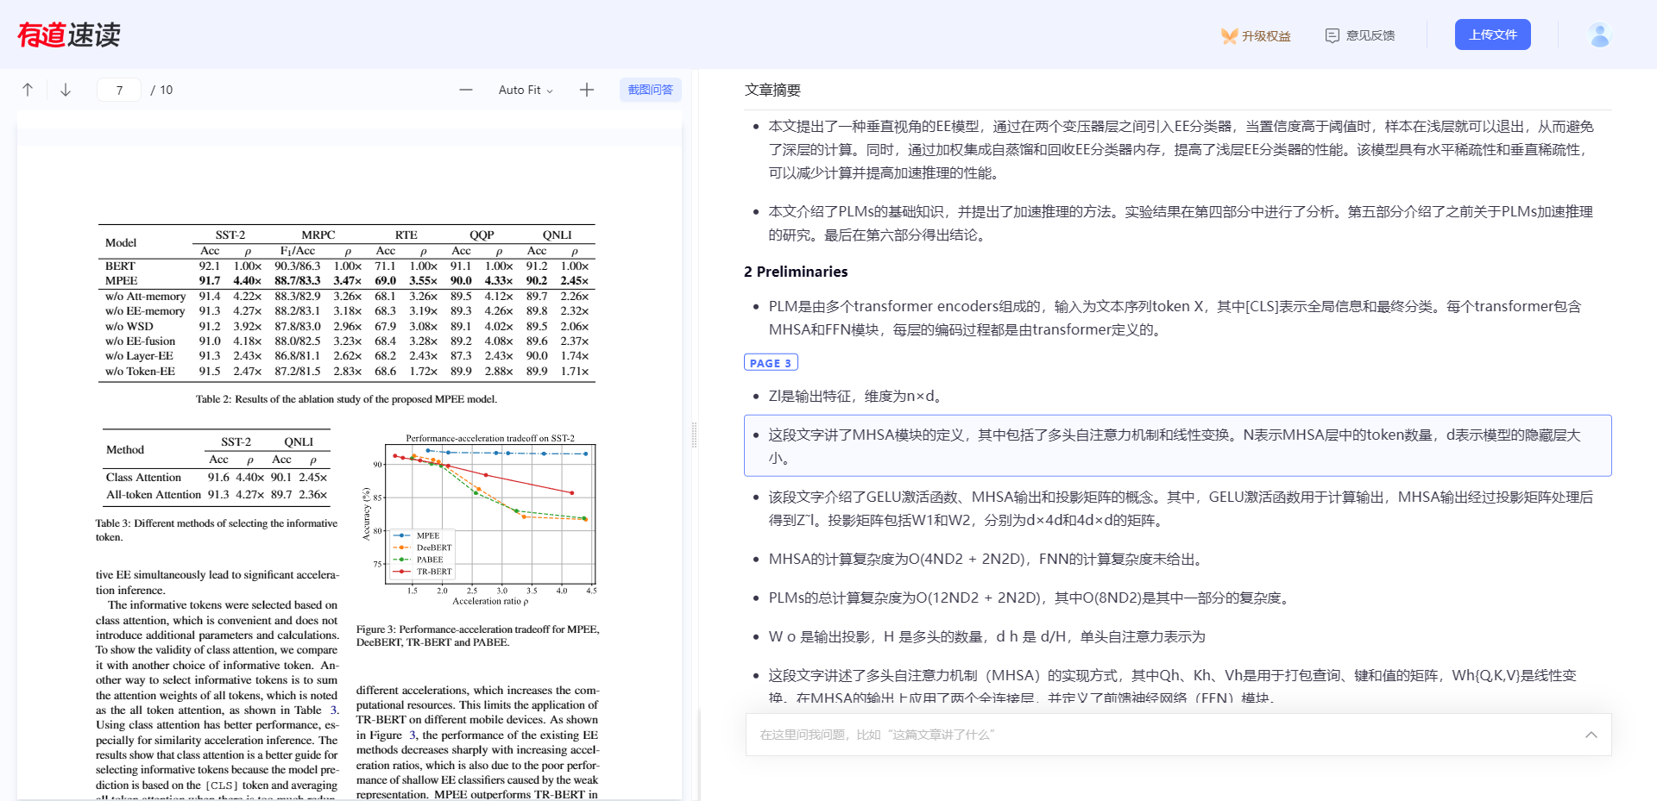Click Figure 3 caption in the PDF
The height and width of the screenshot is (801, 1657).
(x=477, y=635)
